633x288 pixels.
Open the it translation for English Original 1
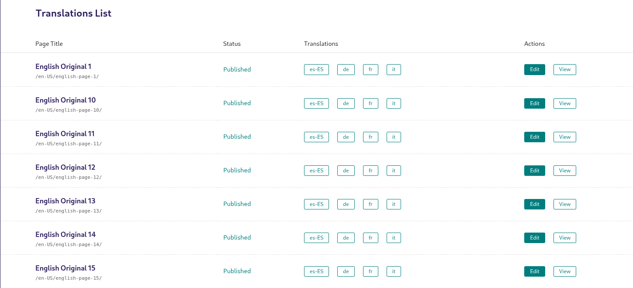pyautogui.click(x=393, y=69)
